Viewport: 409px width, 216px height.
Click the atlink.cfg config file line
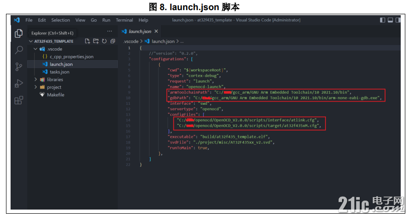pyautogui.click(x=247, y=120)
